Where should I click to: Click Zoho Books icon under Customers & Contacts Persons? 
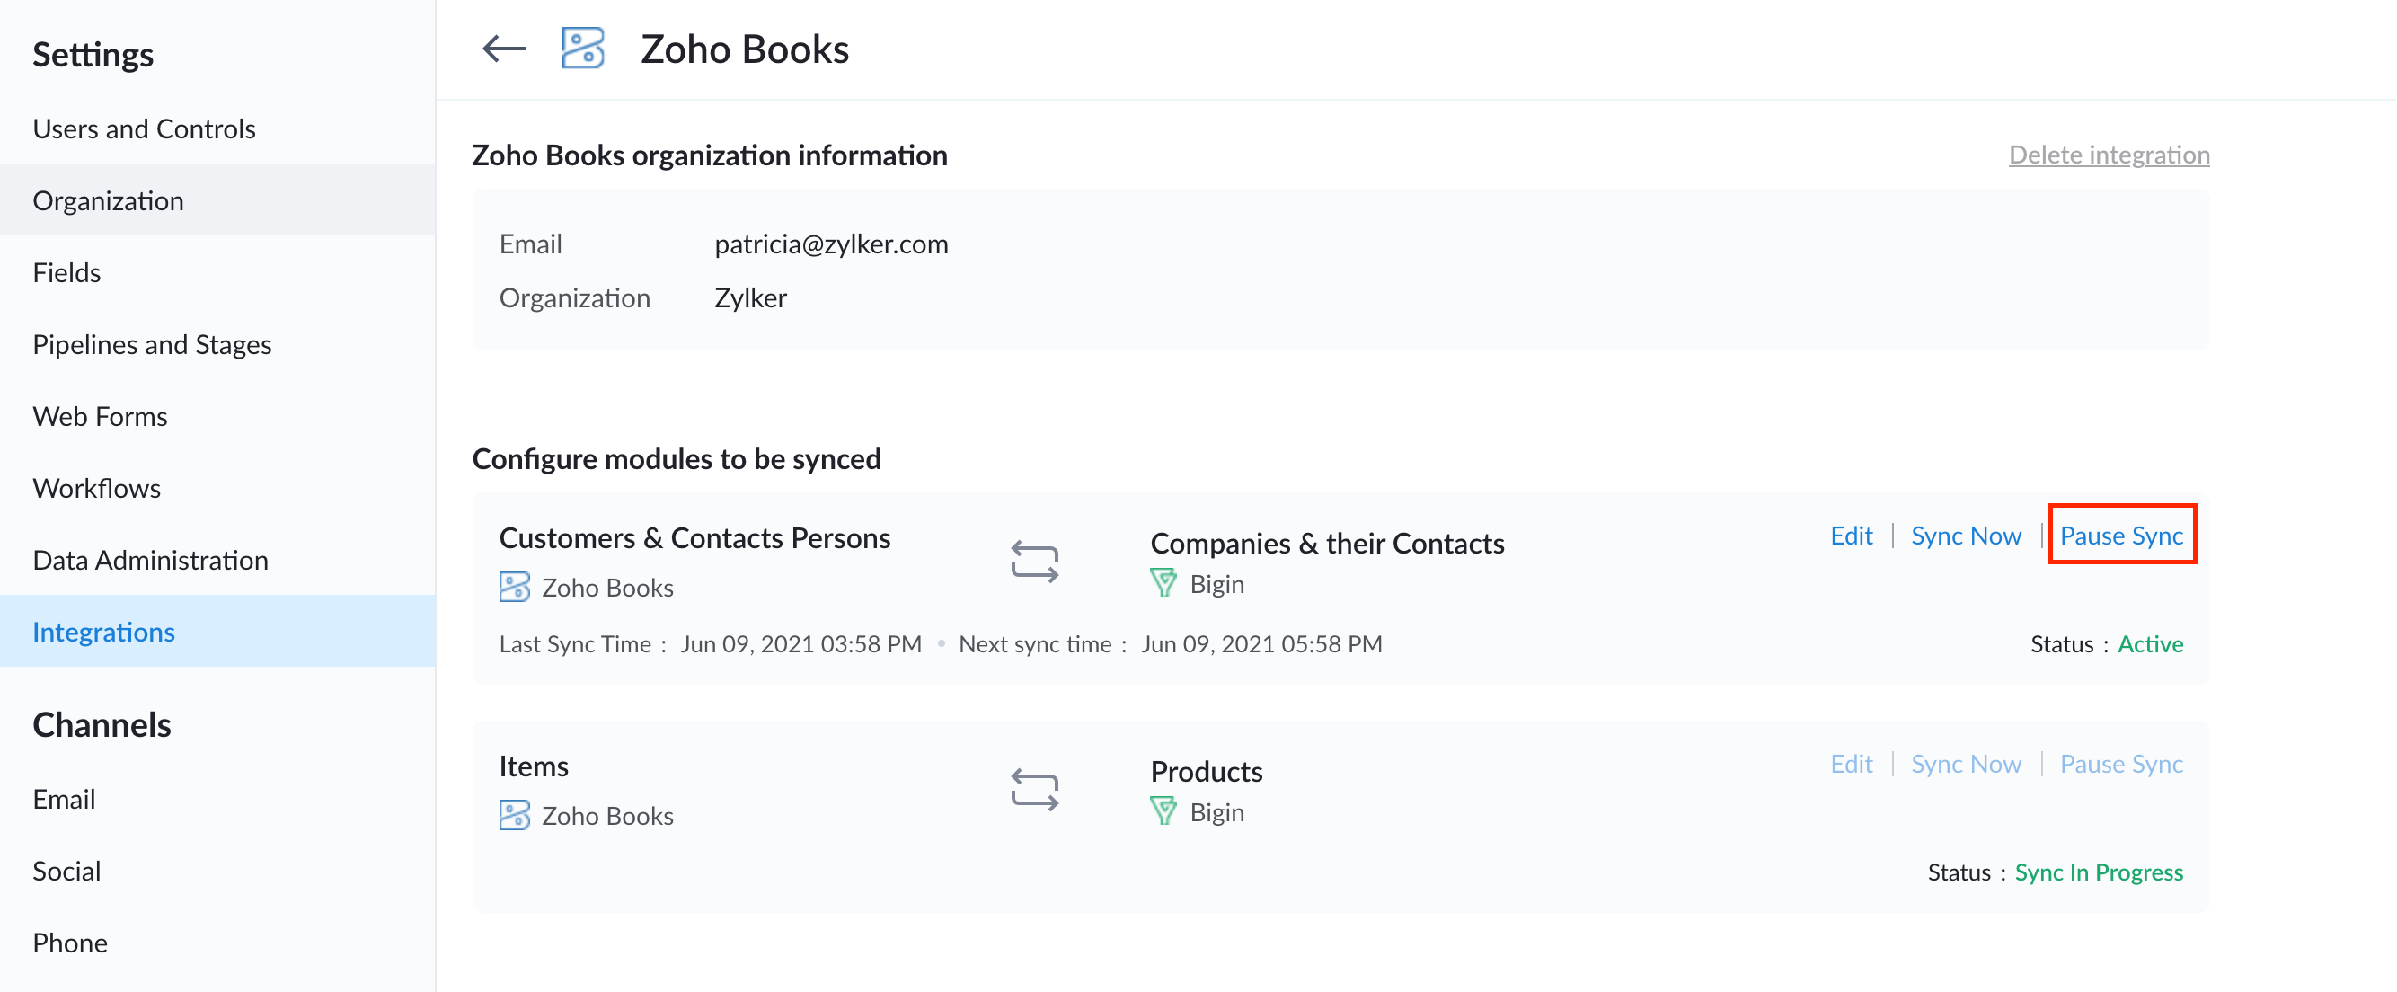[x=514, y=587]
